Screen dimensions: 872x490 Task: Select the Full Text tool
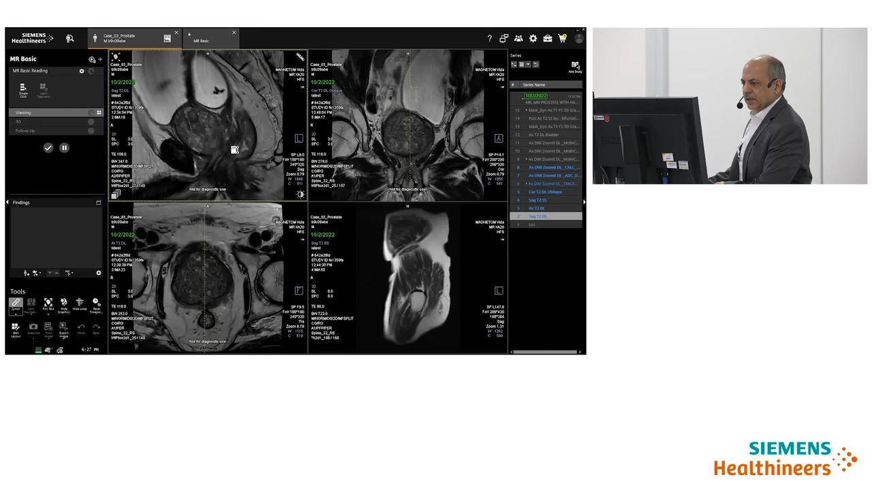[x=48, y=304]
